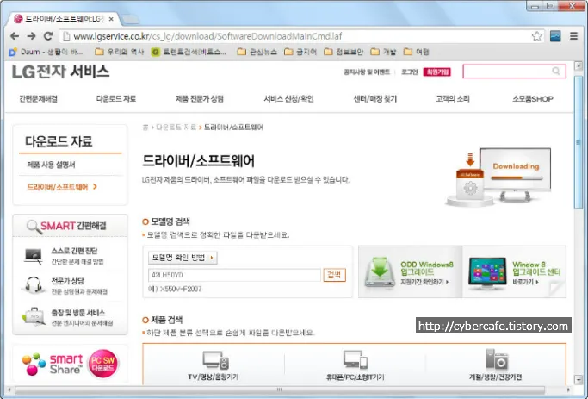The image size is (588, 399).
Task: Open the 제품 전문가 상담 menu
Action: (200, 99)
